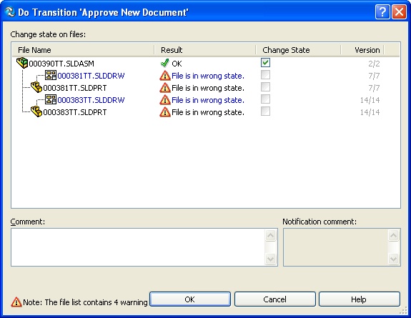The width and height of the screenshot is (411, 318).
Task: Confirm the transition with OK button
Action: point(190,299)
